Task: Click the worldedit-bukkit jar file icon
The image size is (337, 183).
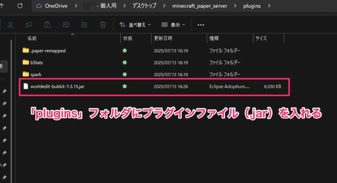Action: point(26,86)
